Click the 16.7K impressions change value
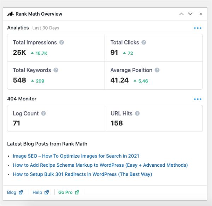212x206 pixels. pos(41,53)
